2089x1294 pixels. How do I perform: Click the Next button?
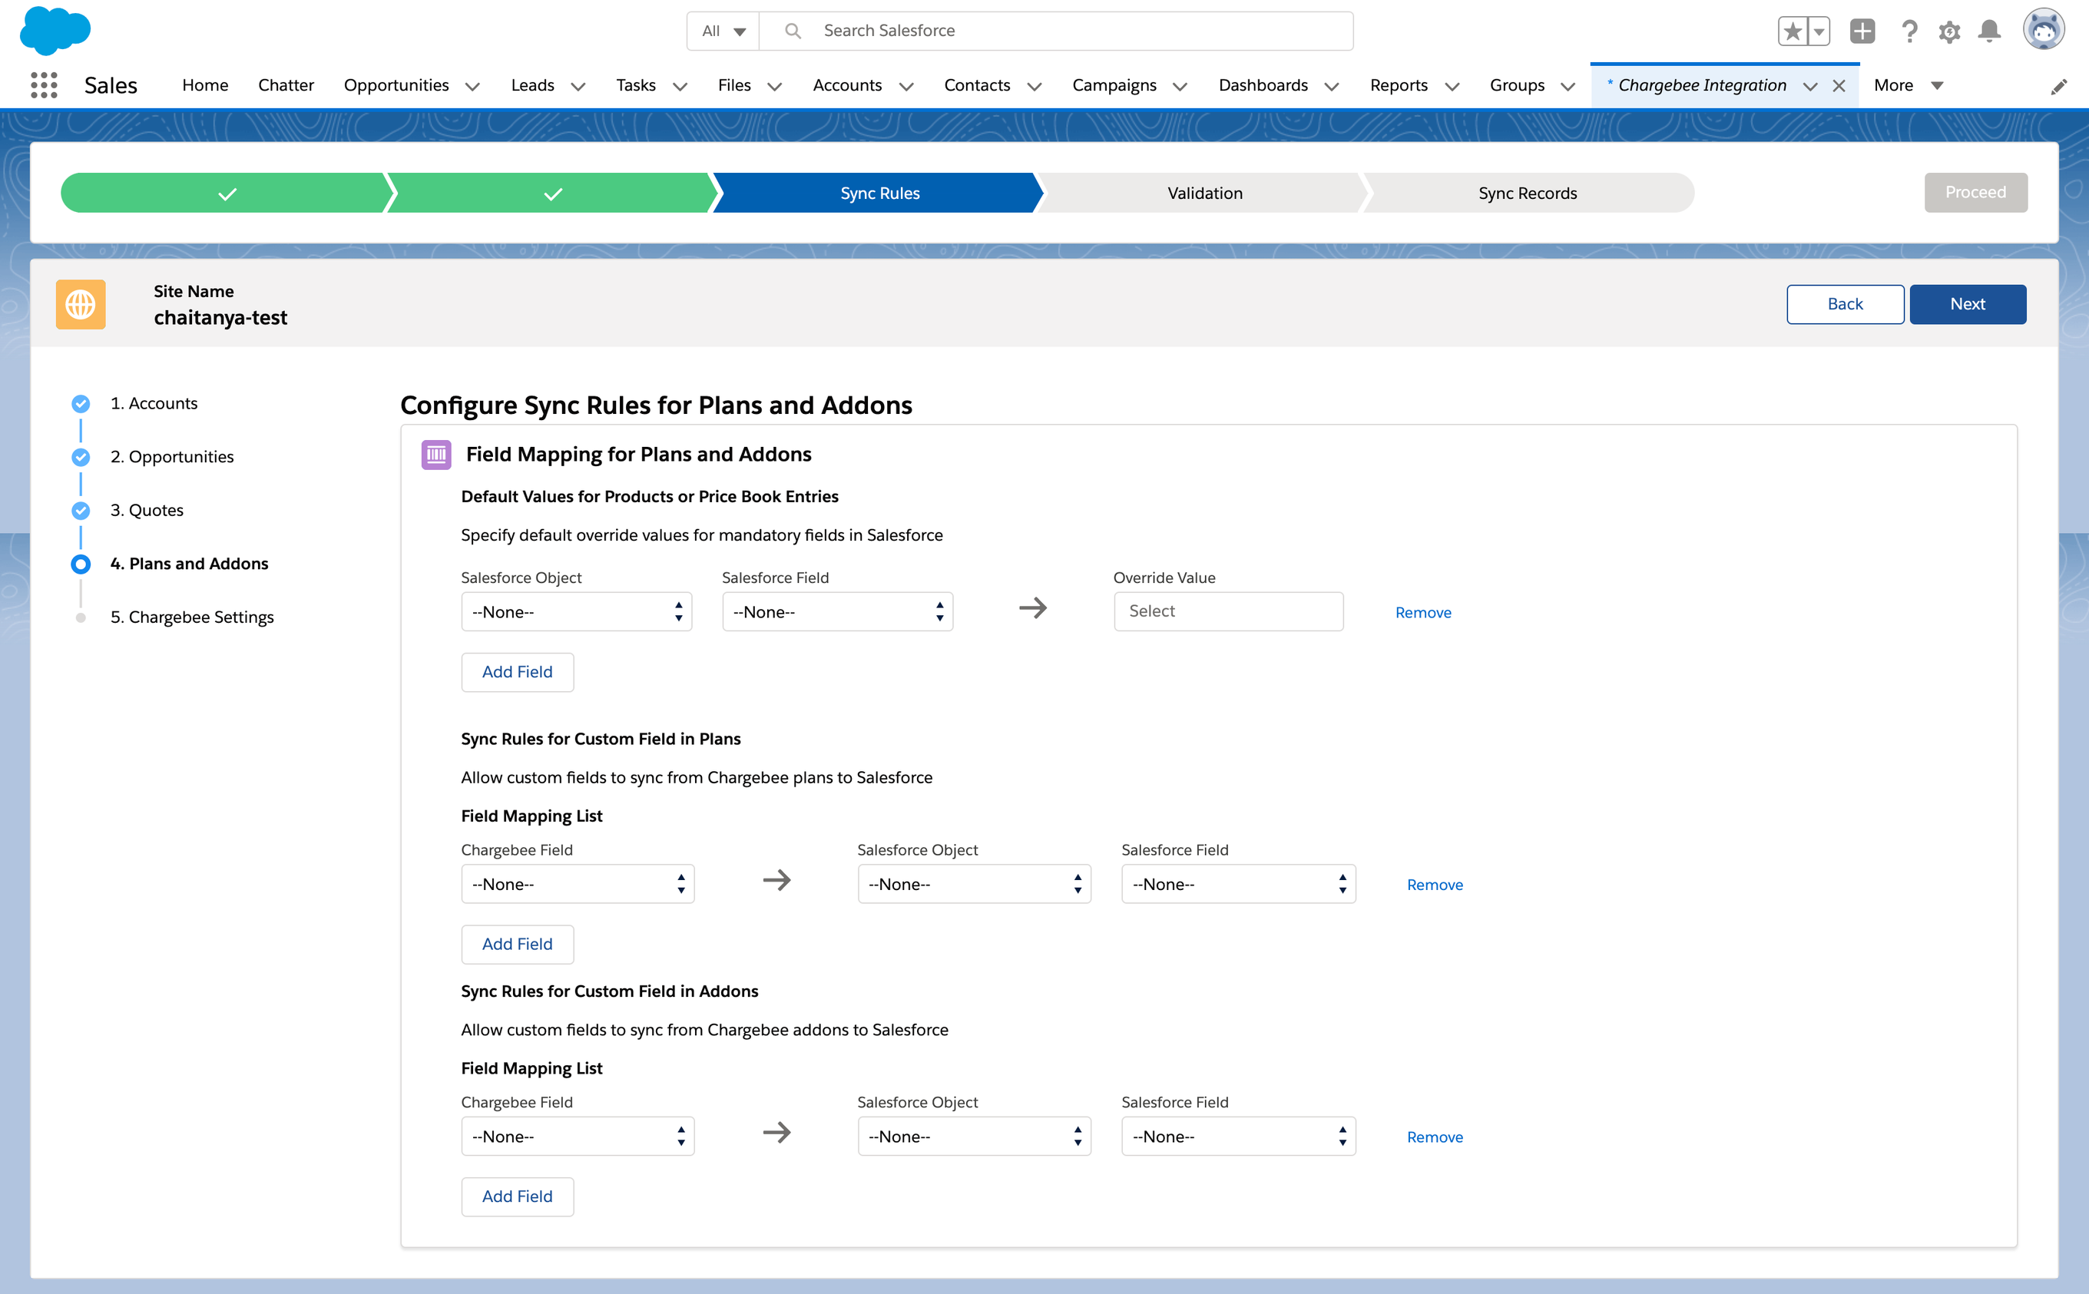pos(1967,304)
